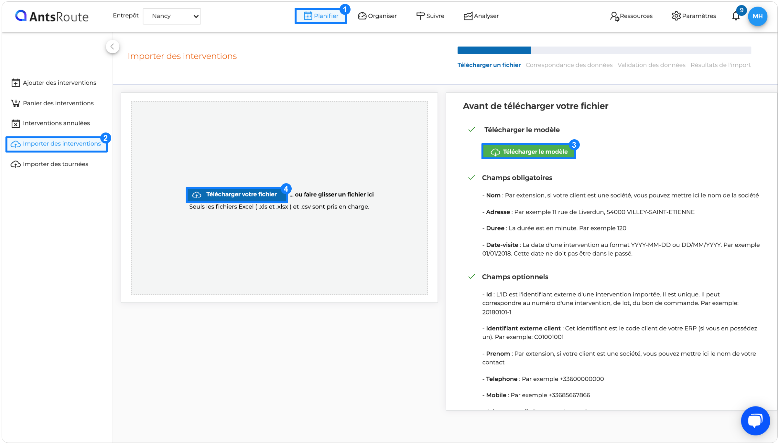Click the checkmark beside Télécharger le modèle heading
This screenshot has width=779, height=444.
[x=471, y=130]
